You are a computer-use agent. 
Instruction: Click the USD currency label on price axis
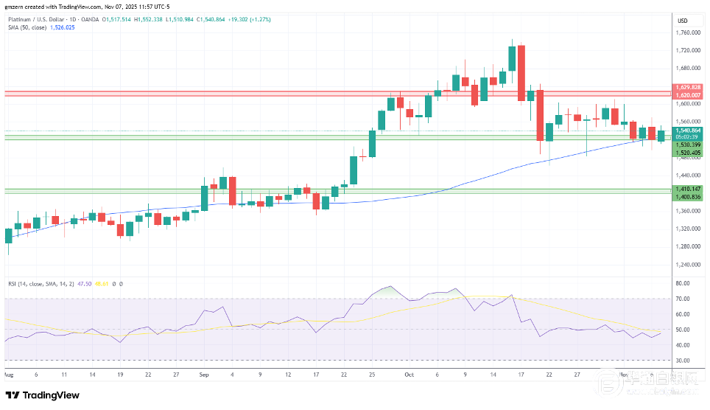pyautogui.click(x=681, y=21)
